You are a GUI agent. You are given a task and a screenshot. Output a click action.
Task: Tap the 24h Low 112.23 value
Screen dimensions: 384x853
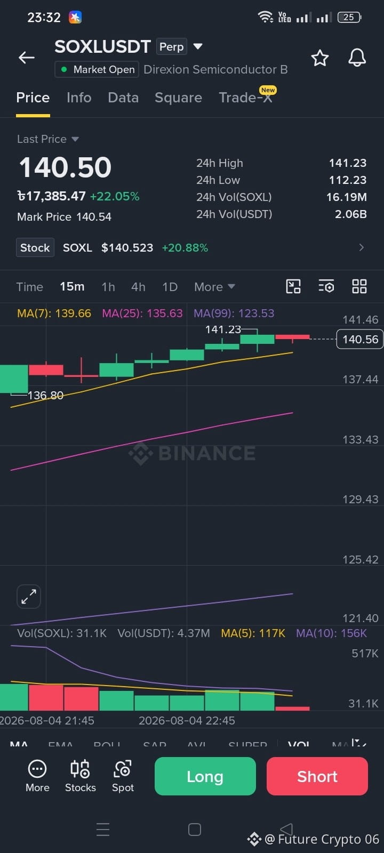[x=348, y=180]
